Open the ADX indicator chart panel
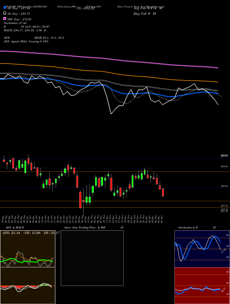The width and height of the screenshot is (230, 304). coord(28,249)
